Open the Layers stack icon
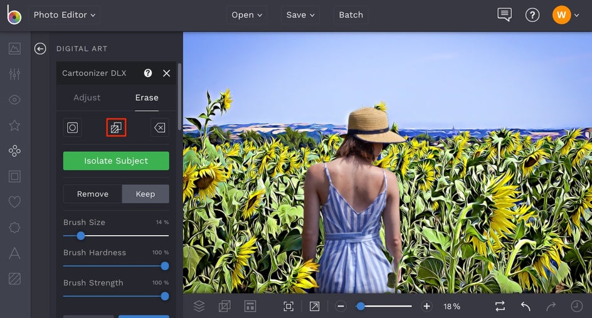The height and width of the screenshot is (318, 592). coord(199,306)
